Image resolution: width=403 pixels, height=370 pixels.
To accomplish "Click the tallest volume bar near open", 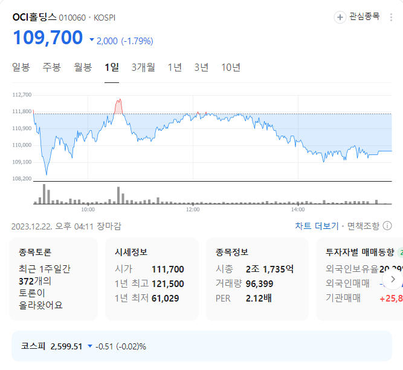I will coord(44,194).
